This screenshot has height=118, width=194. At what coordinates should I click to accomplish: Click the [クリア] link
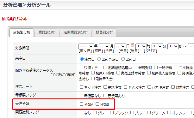[x=150, y=51]
